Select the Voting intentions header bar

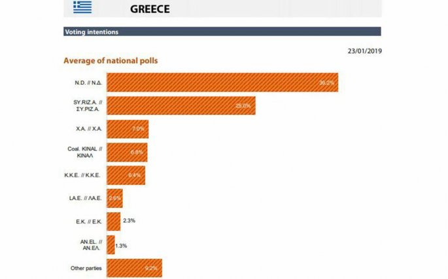(x=222, y=31)
